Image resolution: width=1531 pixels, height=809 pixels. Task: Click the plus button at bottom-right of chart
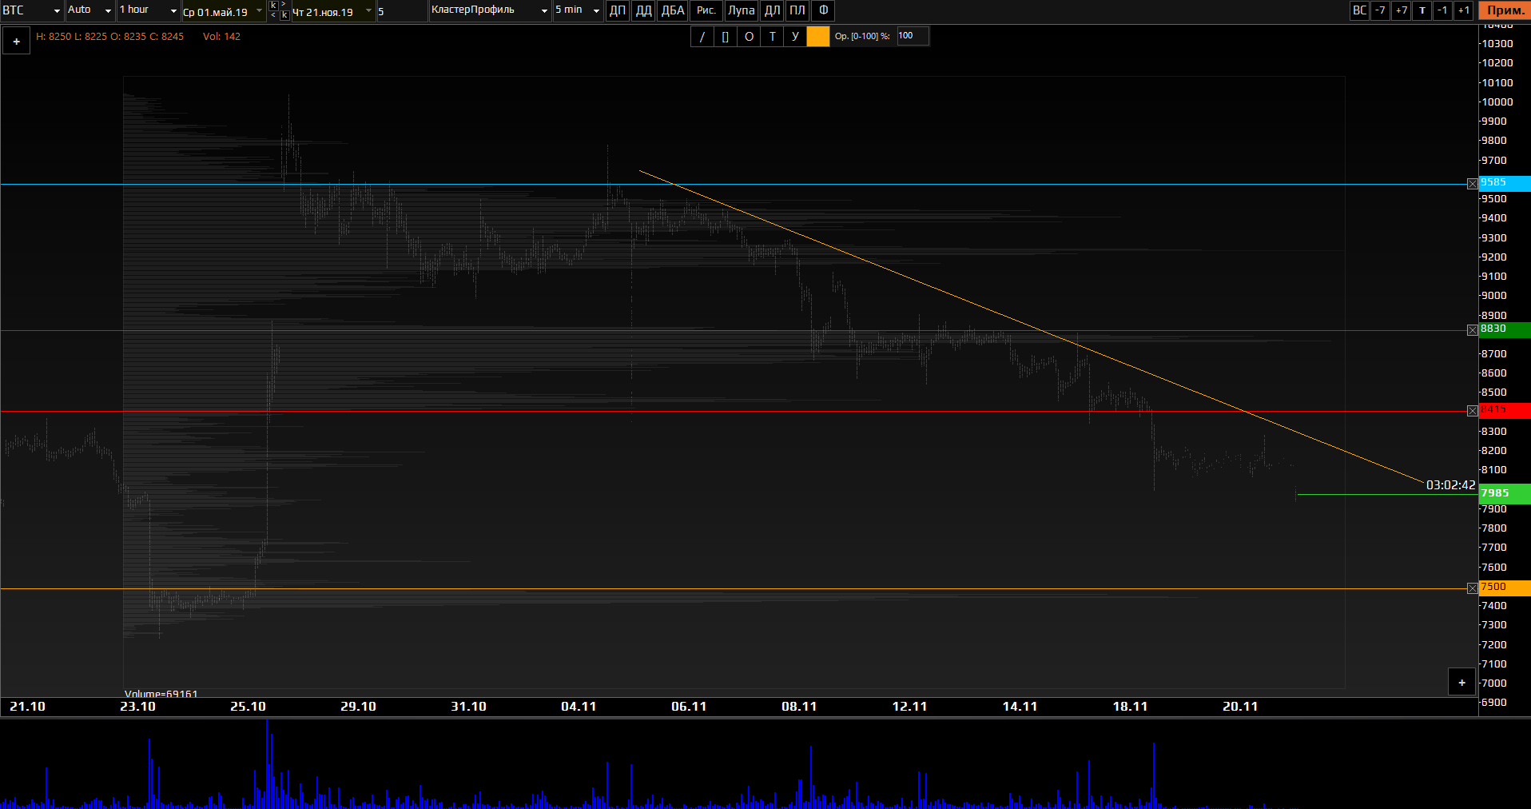(x=1461, y=683)
